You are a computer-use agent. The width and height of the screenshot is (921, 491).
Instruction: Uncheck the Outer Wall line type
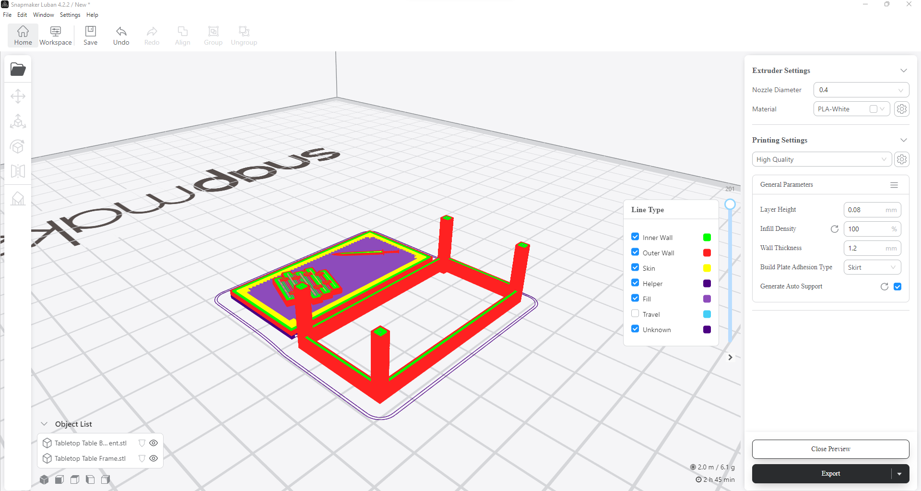coord(635,252)
